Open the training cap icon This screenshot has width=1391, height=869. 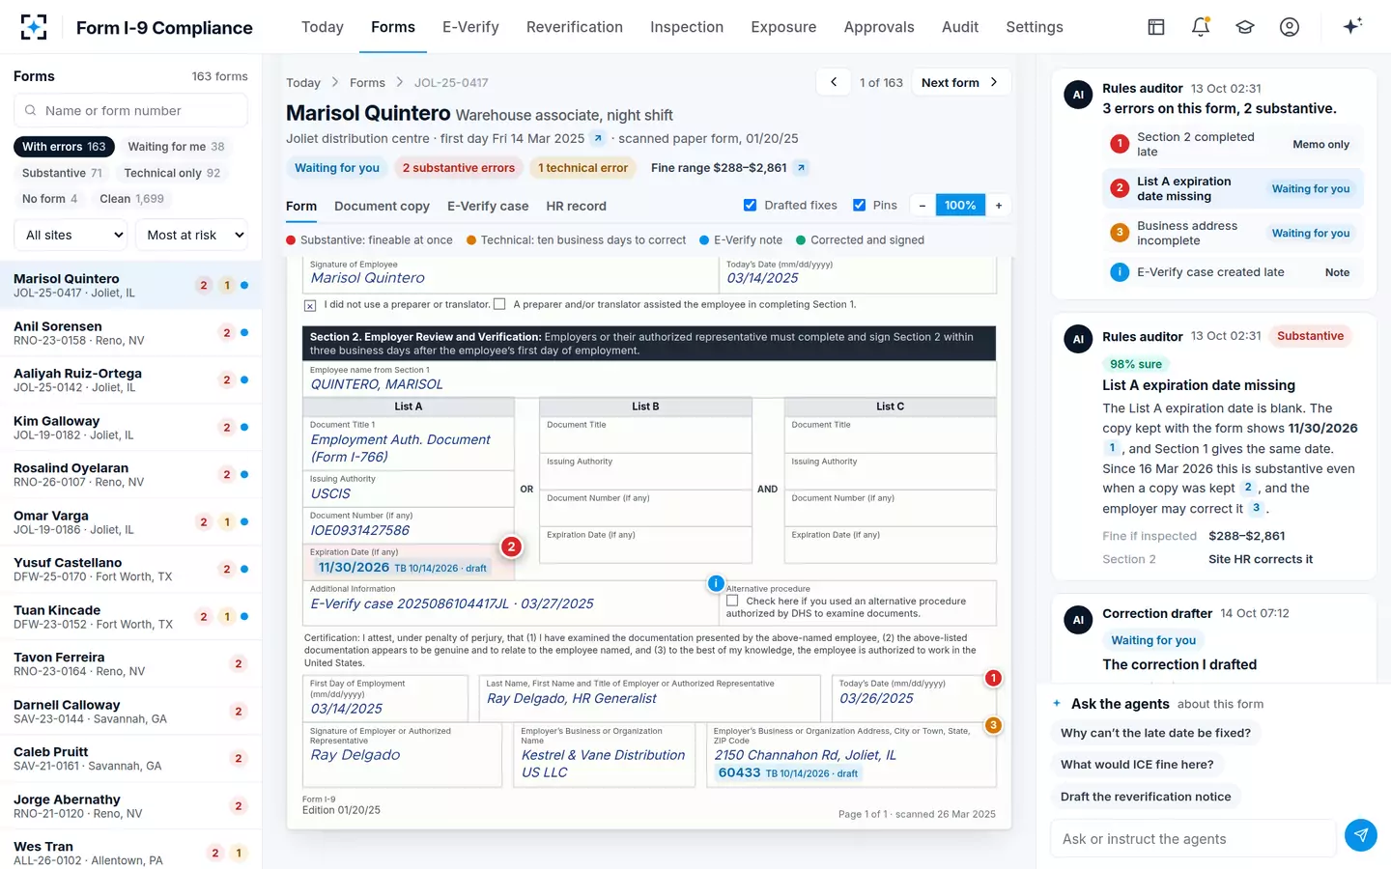click(x=1245, y=27)
